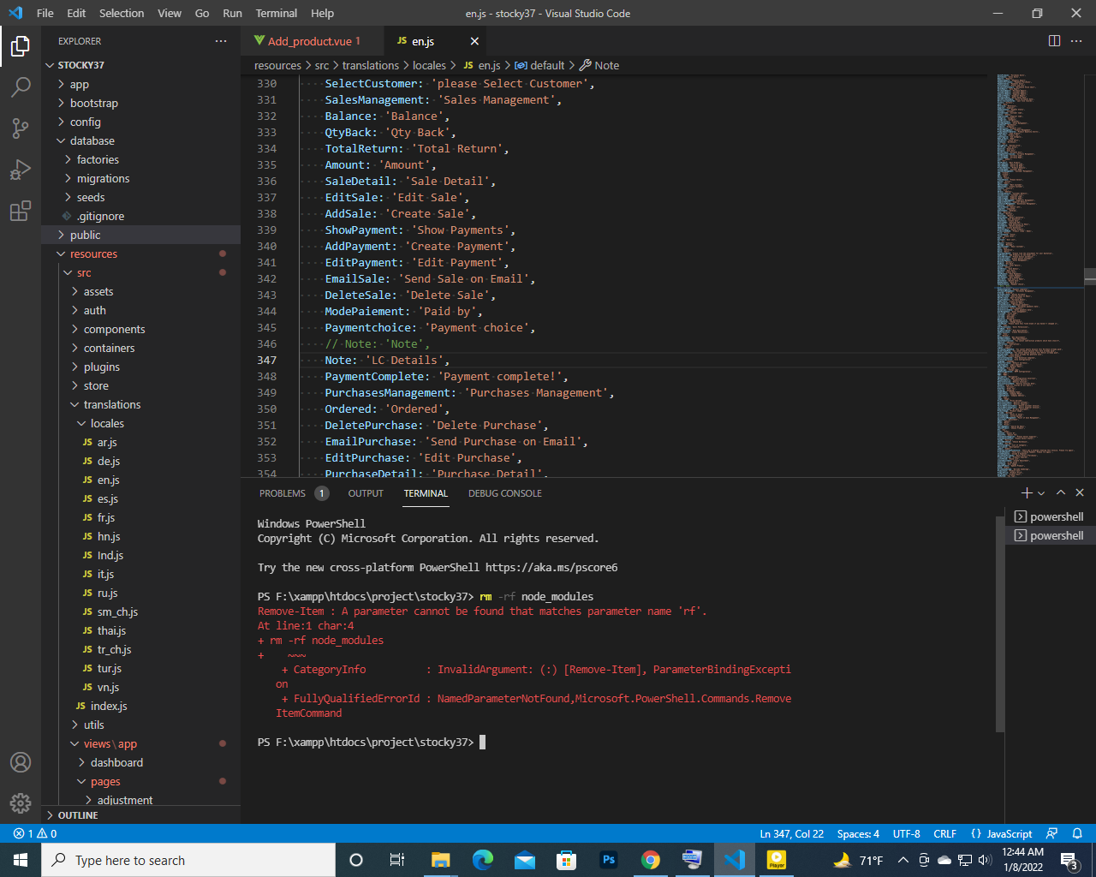This screenshot has height=877, width=1096.
Task: Create a new terminal with the plus icon
Action: coord(1025,492)
